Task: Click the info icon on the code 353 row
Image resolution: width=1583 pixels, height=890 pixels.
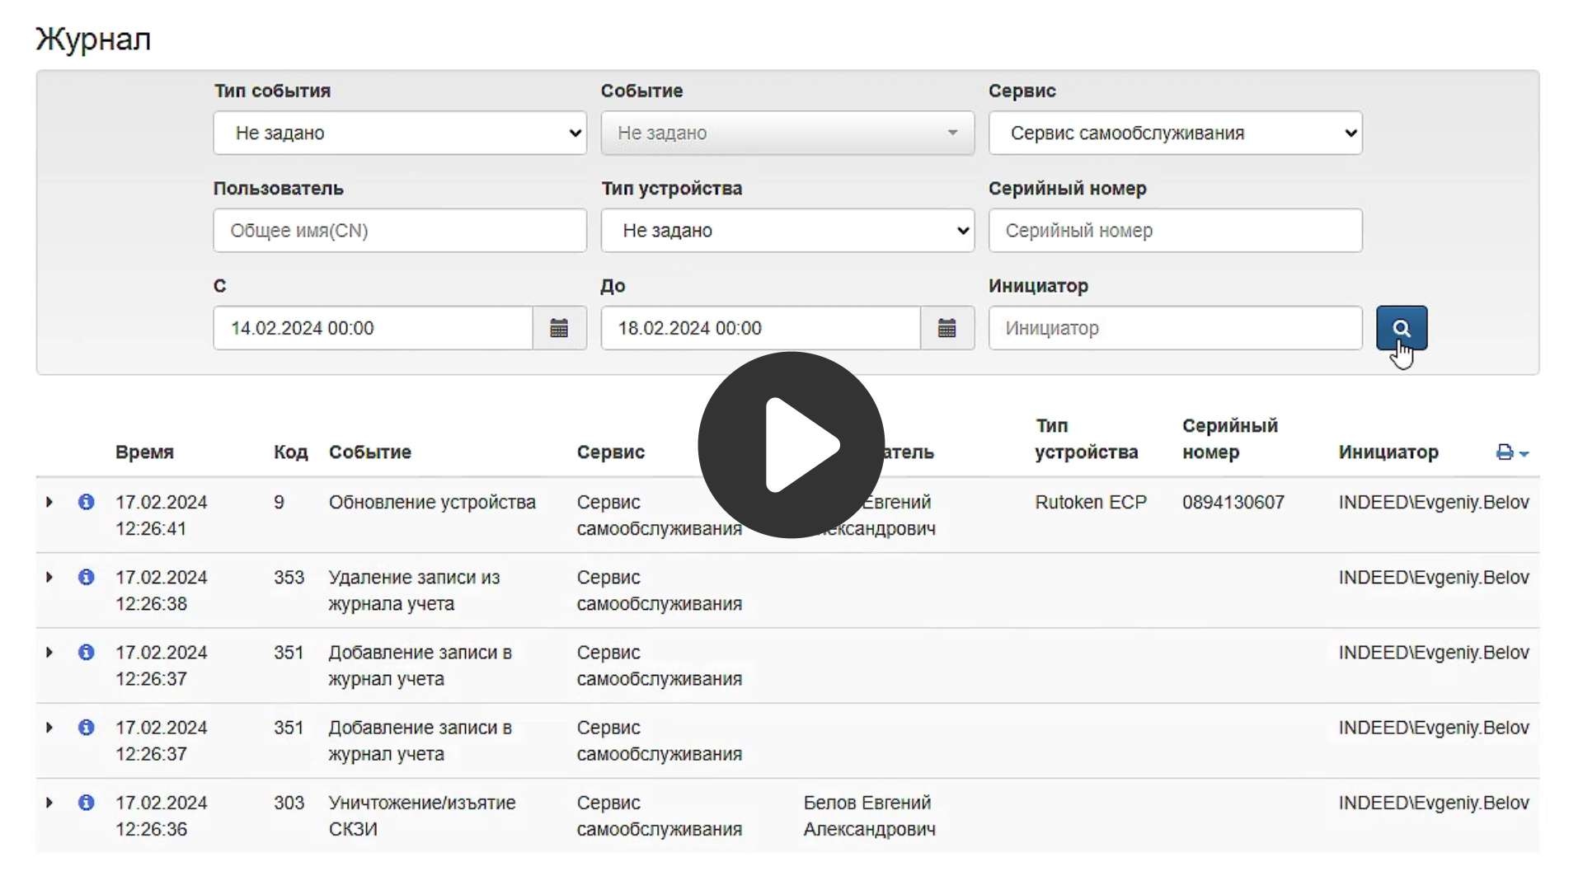Action: point(86,577)
